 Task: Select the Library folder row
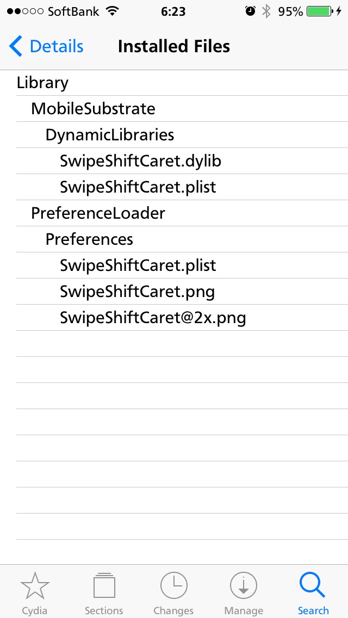(x=182, y=83)
